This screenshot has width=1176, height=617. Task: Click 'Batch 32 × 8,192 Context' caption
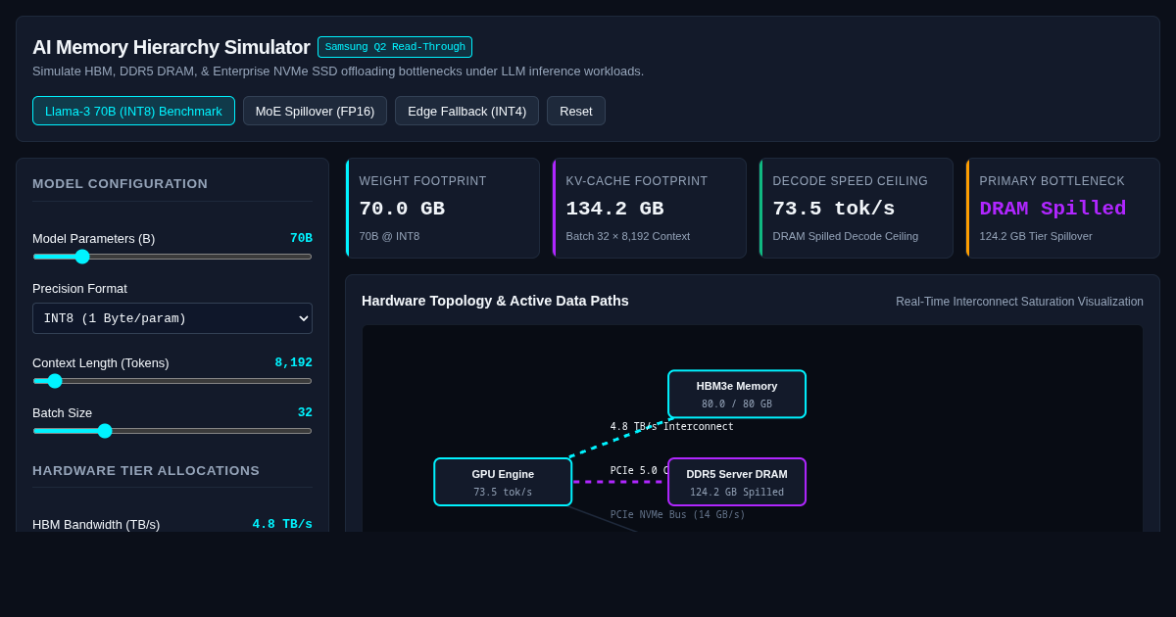pos(627,236)
